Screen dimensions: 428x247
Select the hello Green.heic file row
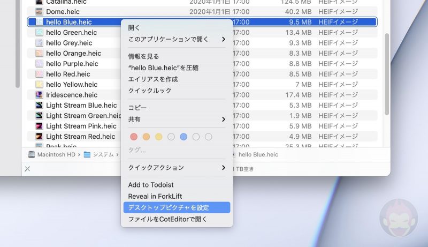click(202, 33)
